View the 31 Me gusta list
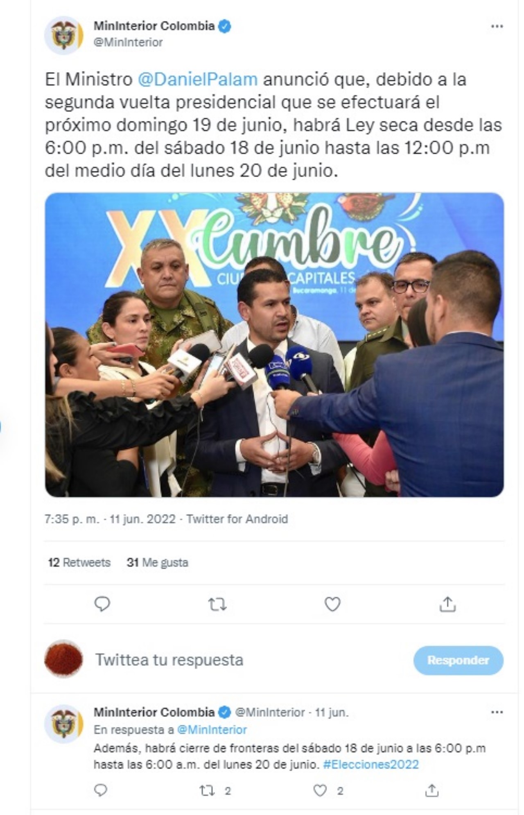 tap(158, 563)
